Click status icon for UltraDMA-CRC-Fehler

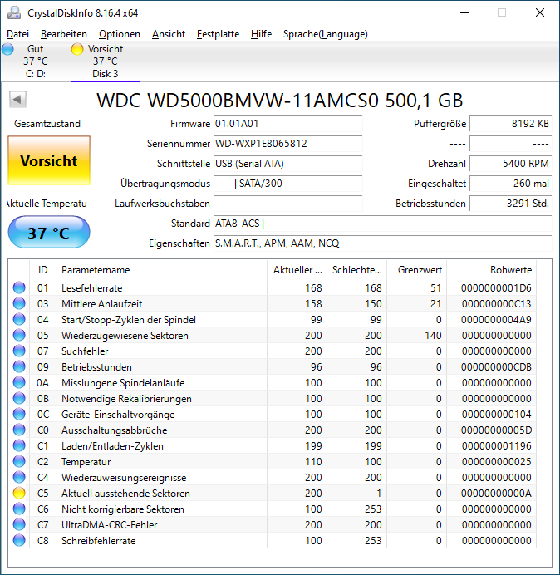(x=19, y=524)
